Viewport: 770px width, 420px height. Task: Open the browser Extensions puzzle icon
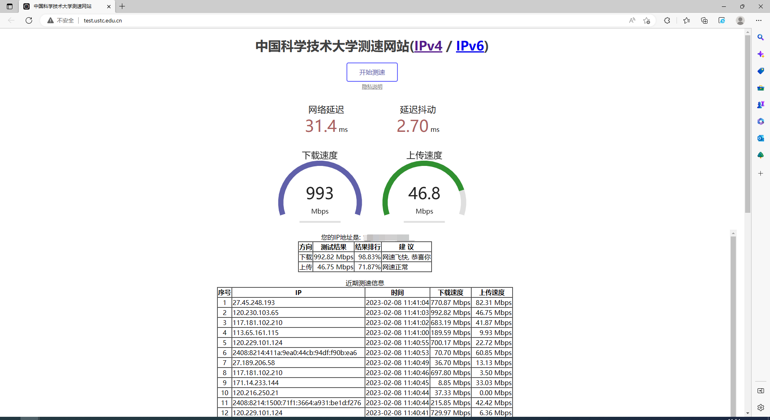[667, 20]
